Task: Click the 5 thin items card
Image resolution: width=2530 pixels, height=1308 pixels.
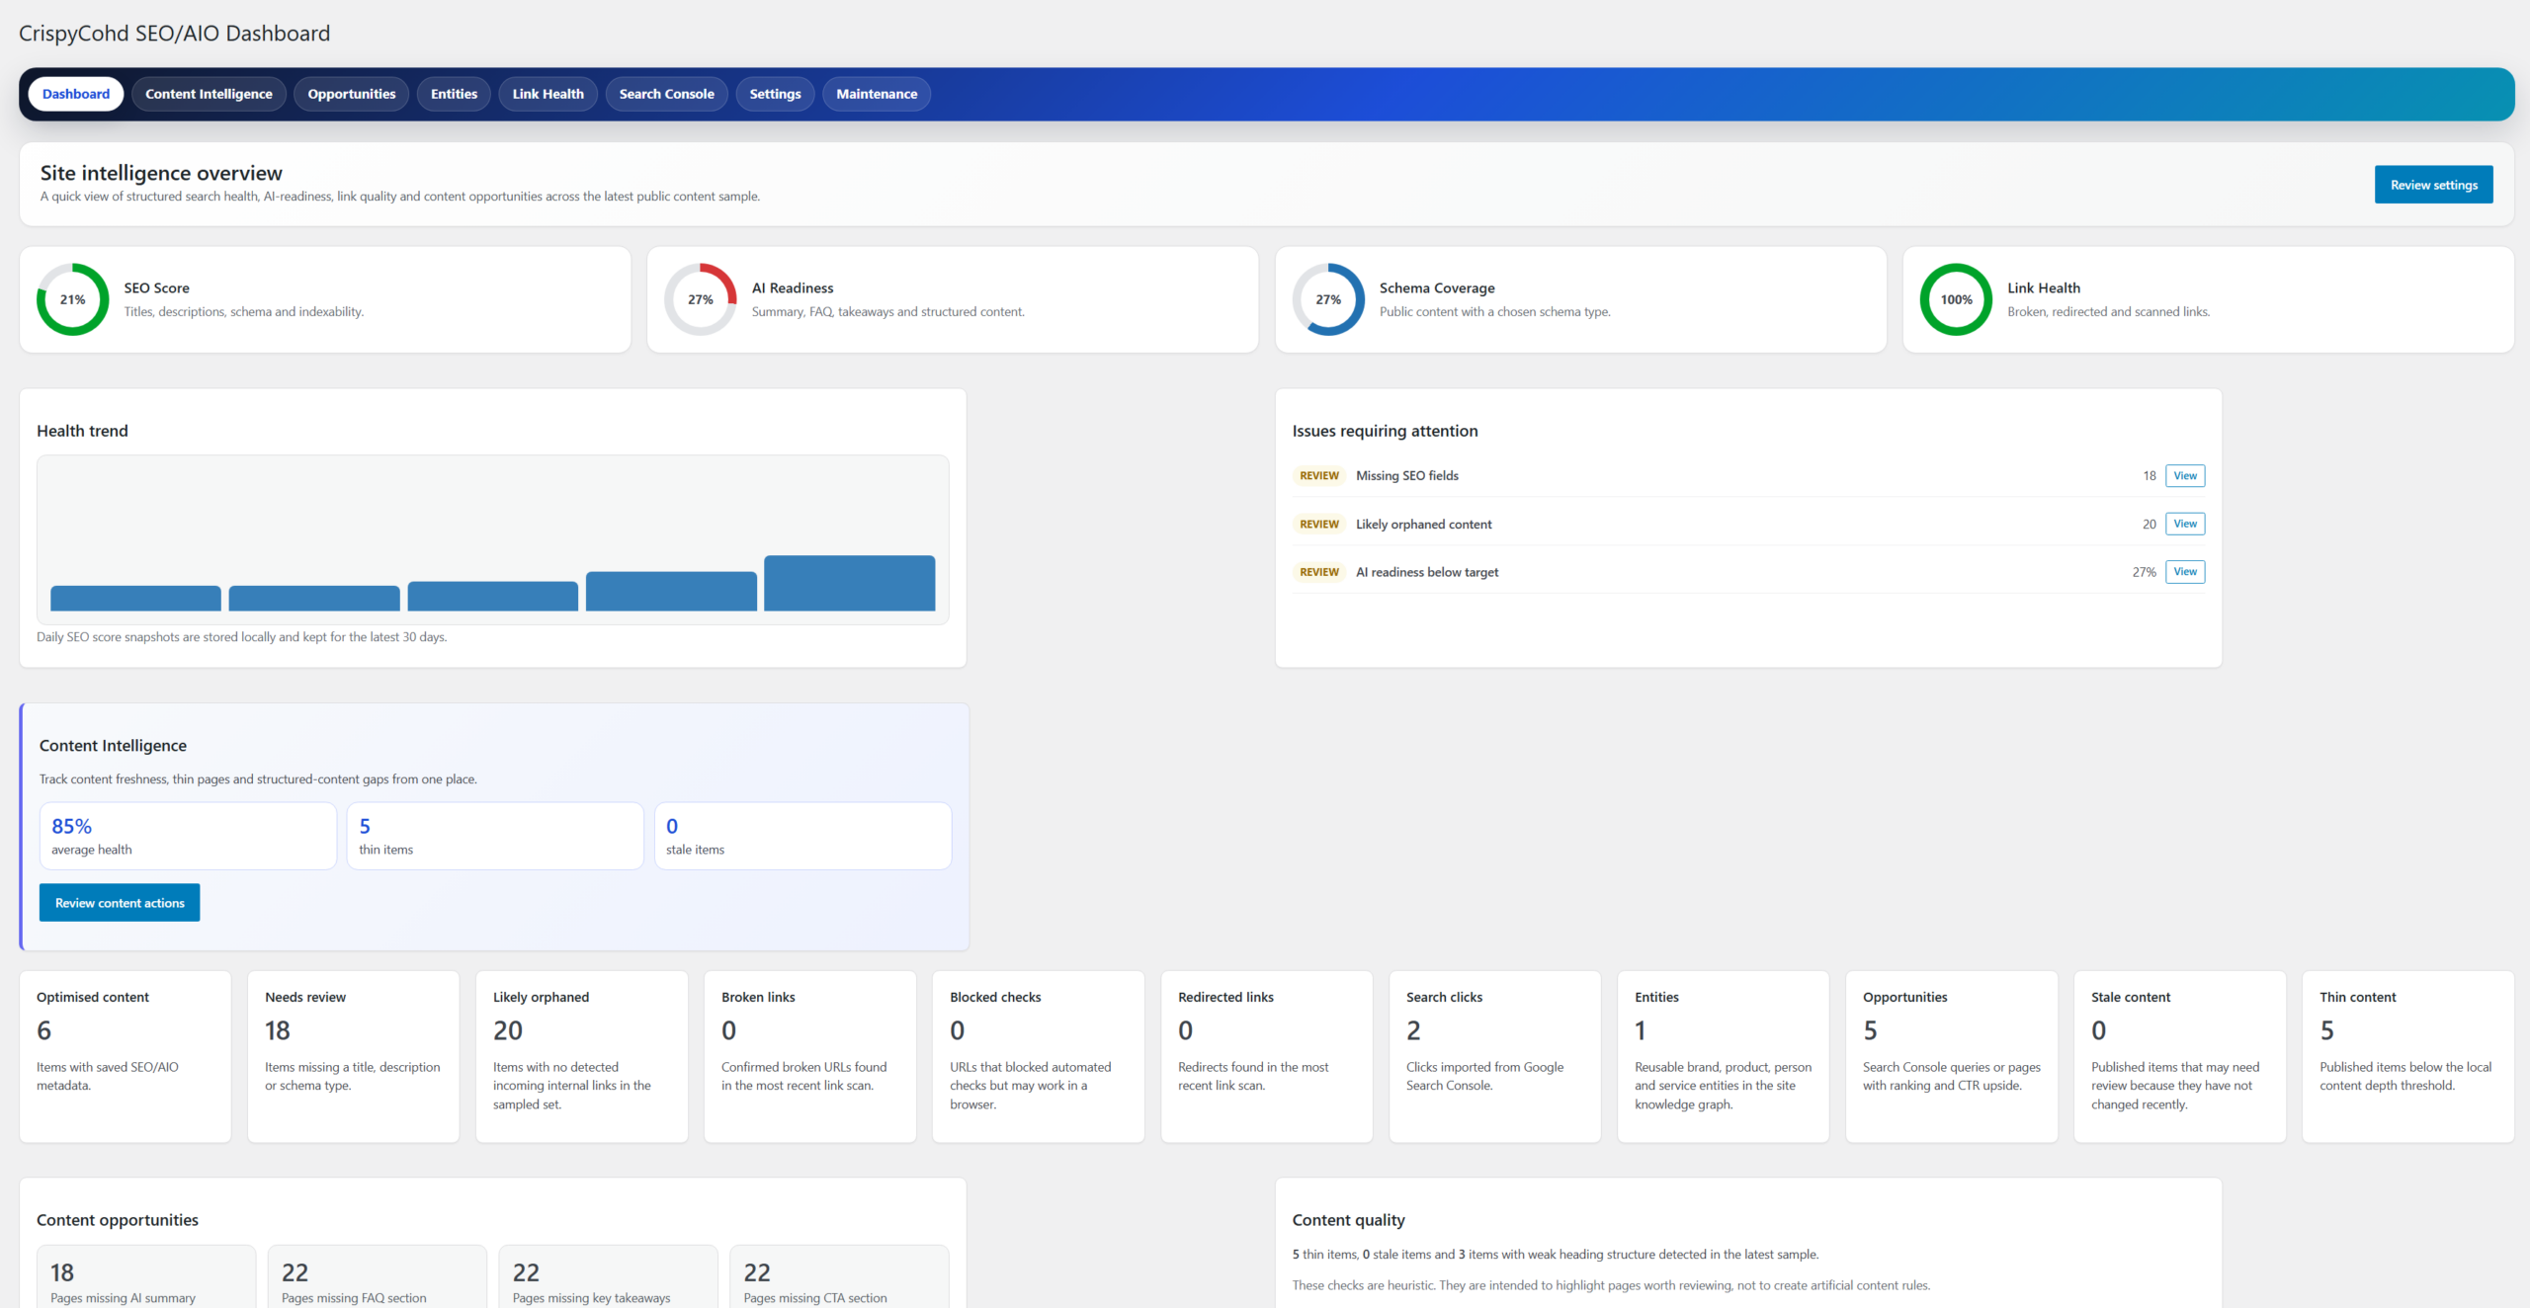Action: coord(495,836)
